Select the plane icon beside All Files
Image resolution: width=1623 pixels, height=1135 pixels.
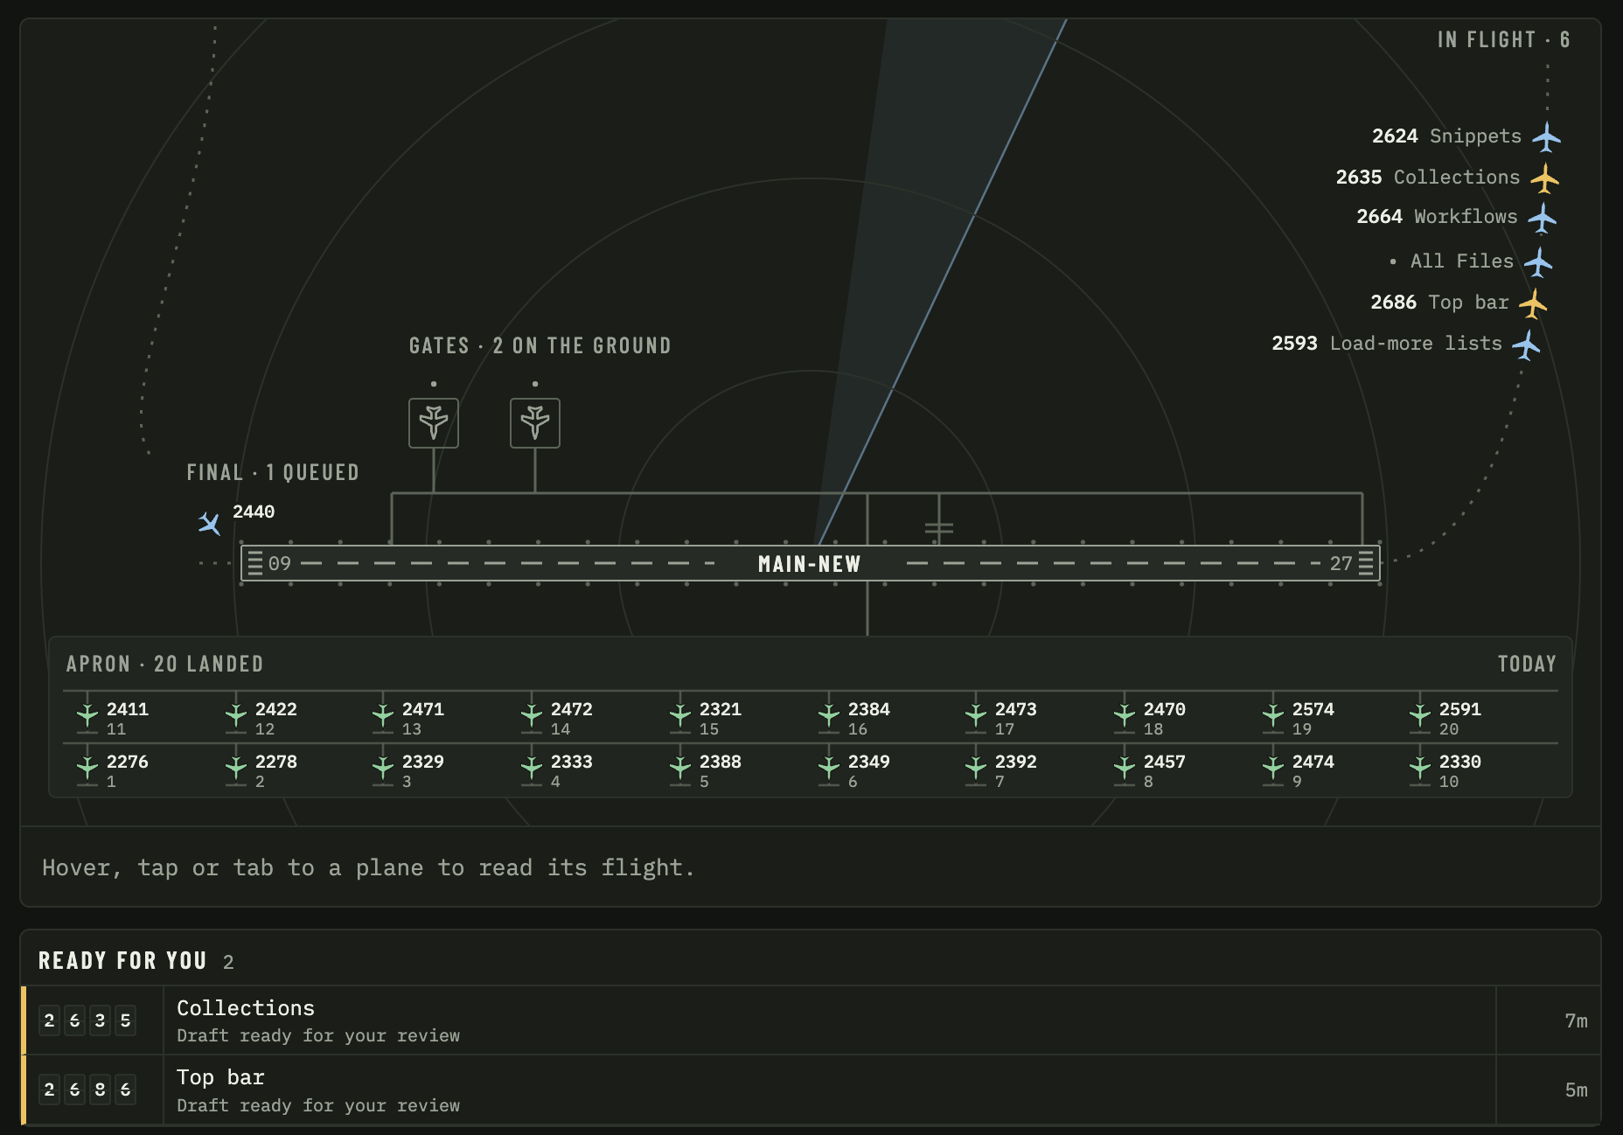(1538, 262)
